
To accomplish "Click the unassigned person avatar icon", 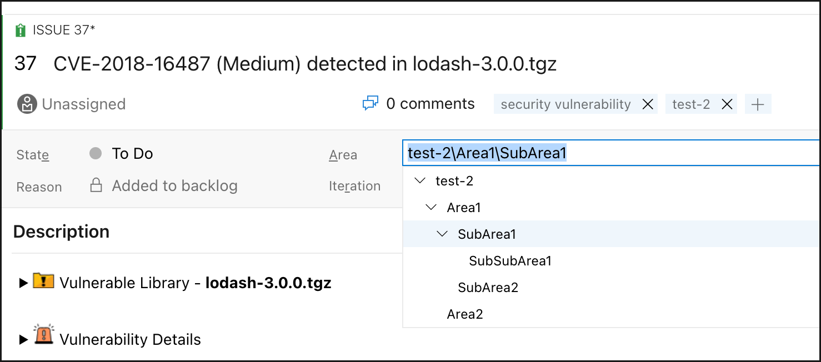I will (27, 104).
